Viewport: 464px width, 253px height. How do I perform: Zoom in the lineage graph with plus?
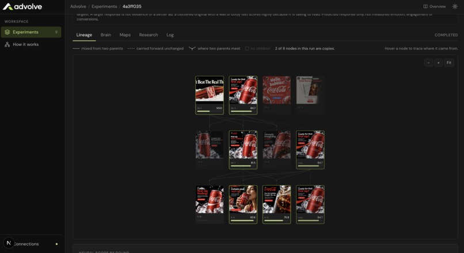click(438, 63)
